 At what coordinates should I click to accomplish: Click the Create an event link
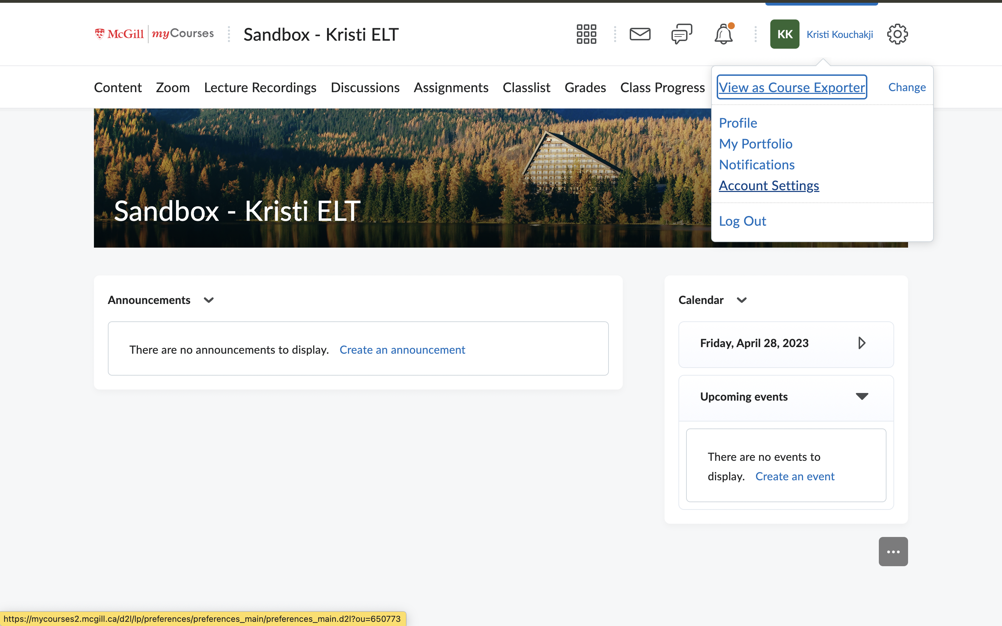(x=795, y=476)
